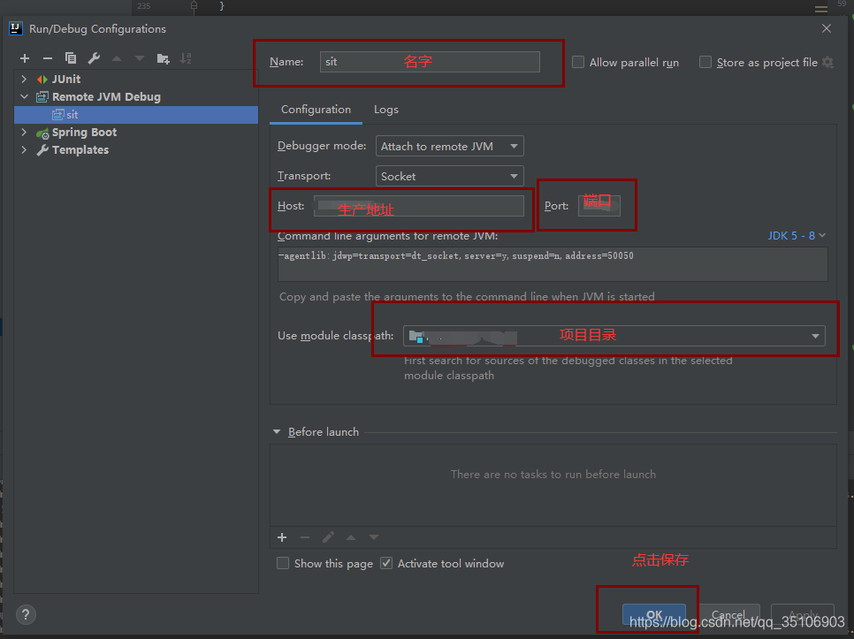Move configuration up in the tree toolbar

point(117,58)
